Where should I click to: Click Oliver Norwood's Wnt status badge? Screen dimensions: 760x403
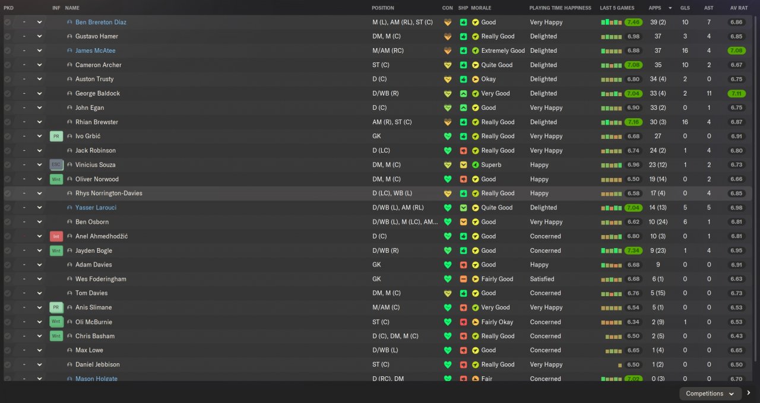56,179
